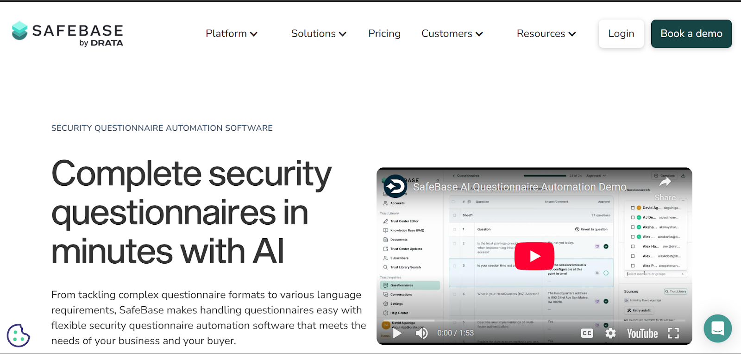Click the Trust Library button beside Sources
Image resolution: width=741 pixels, height=354 pixels.
pyautogui.click(x=676, y=291)
